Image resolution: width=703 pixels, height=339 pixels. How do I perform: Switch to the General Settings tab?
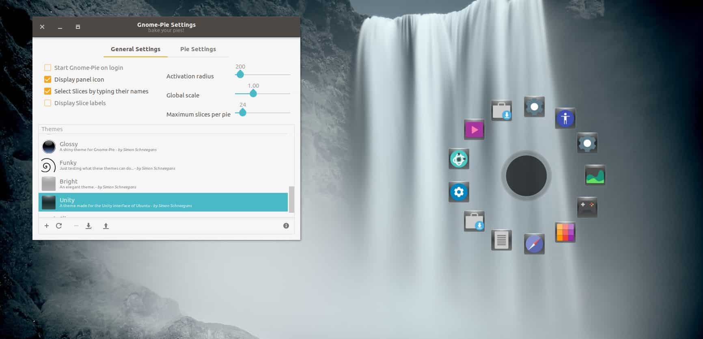point(136,49)
